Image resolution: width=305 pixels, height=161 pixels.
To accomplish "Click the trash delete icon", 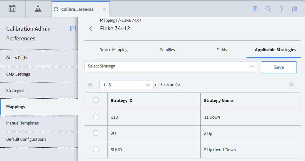I will (x=291, y=85).
